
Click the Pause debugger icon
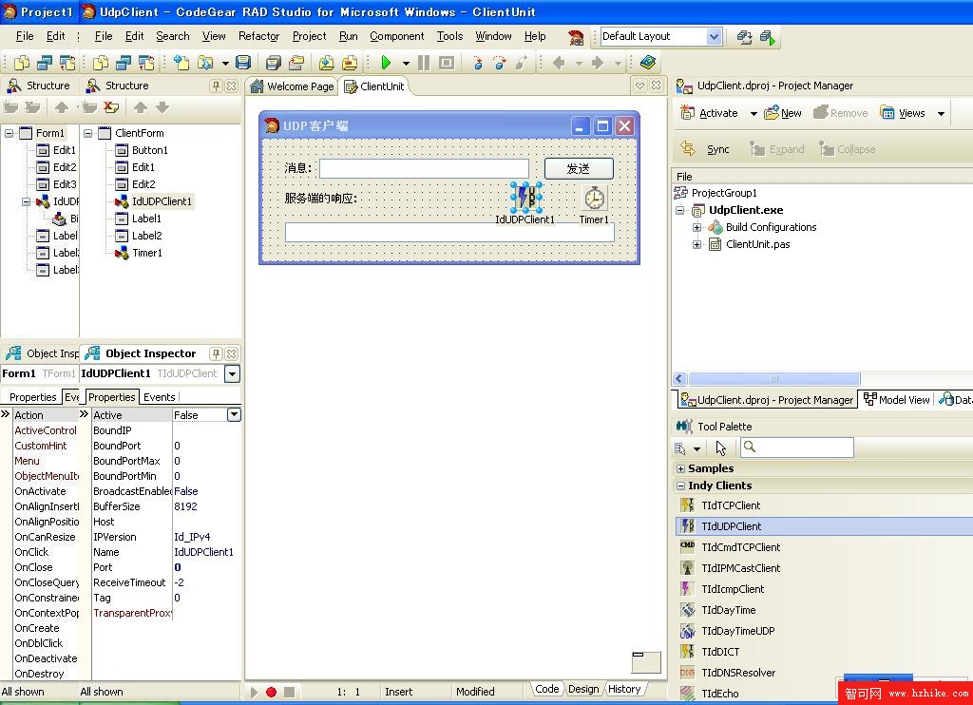point(424,62)
